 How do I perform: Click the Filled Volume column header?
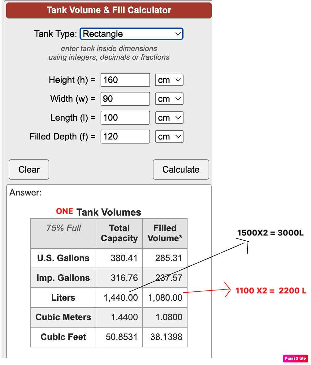click(165, 233)
